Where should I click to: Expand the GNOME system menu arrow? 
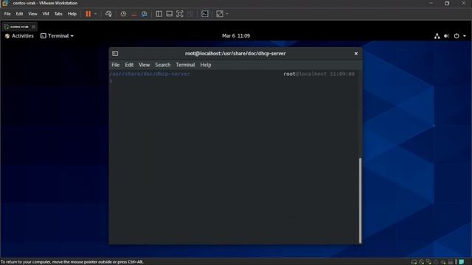coord(465,36)
